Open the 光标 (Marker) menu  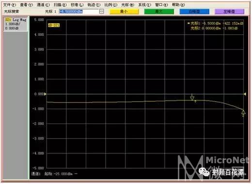tap(127, 5)
